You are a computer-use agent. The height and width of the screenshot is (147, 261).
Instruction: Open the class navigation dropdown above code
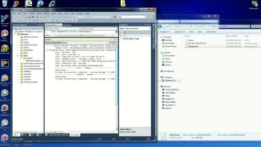click(x=63, y=29)
